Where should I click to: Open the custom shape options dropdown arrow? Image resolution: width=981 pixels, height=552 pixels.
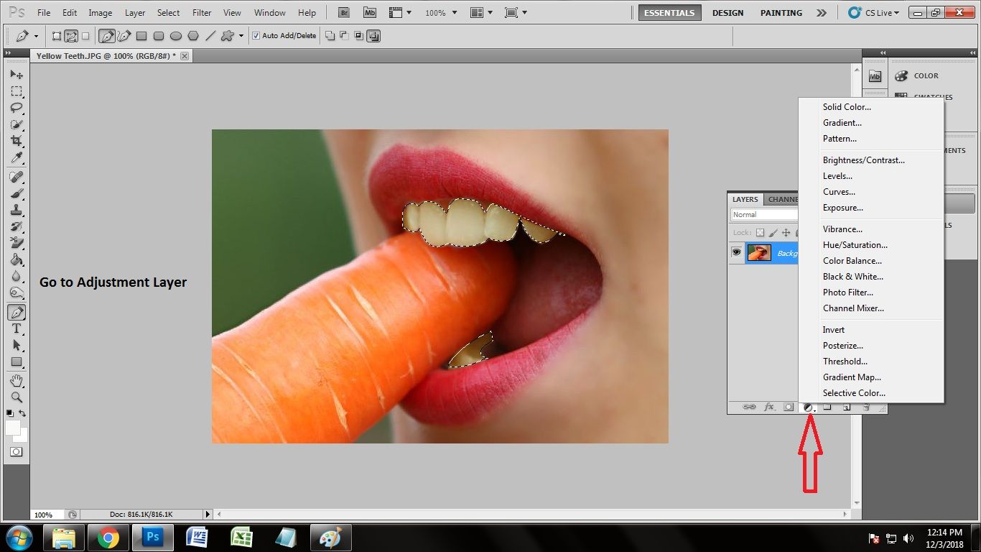241,35
